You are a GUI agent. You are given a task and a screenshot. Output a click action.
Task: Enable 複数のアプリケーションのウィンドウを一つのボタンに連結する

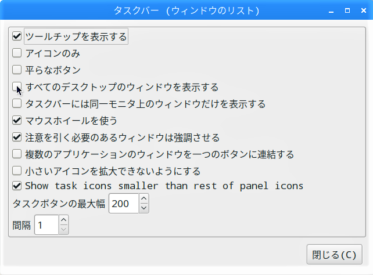(x=17, y=154)
